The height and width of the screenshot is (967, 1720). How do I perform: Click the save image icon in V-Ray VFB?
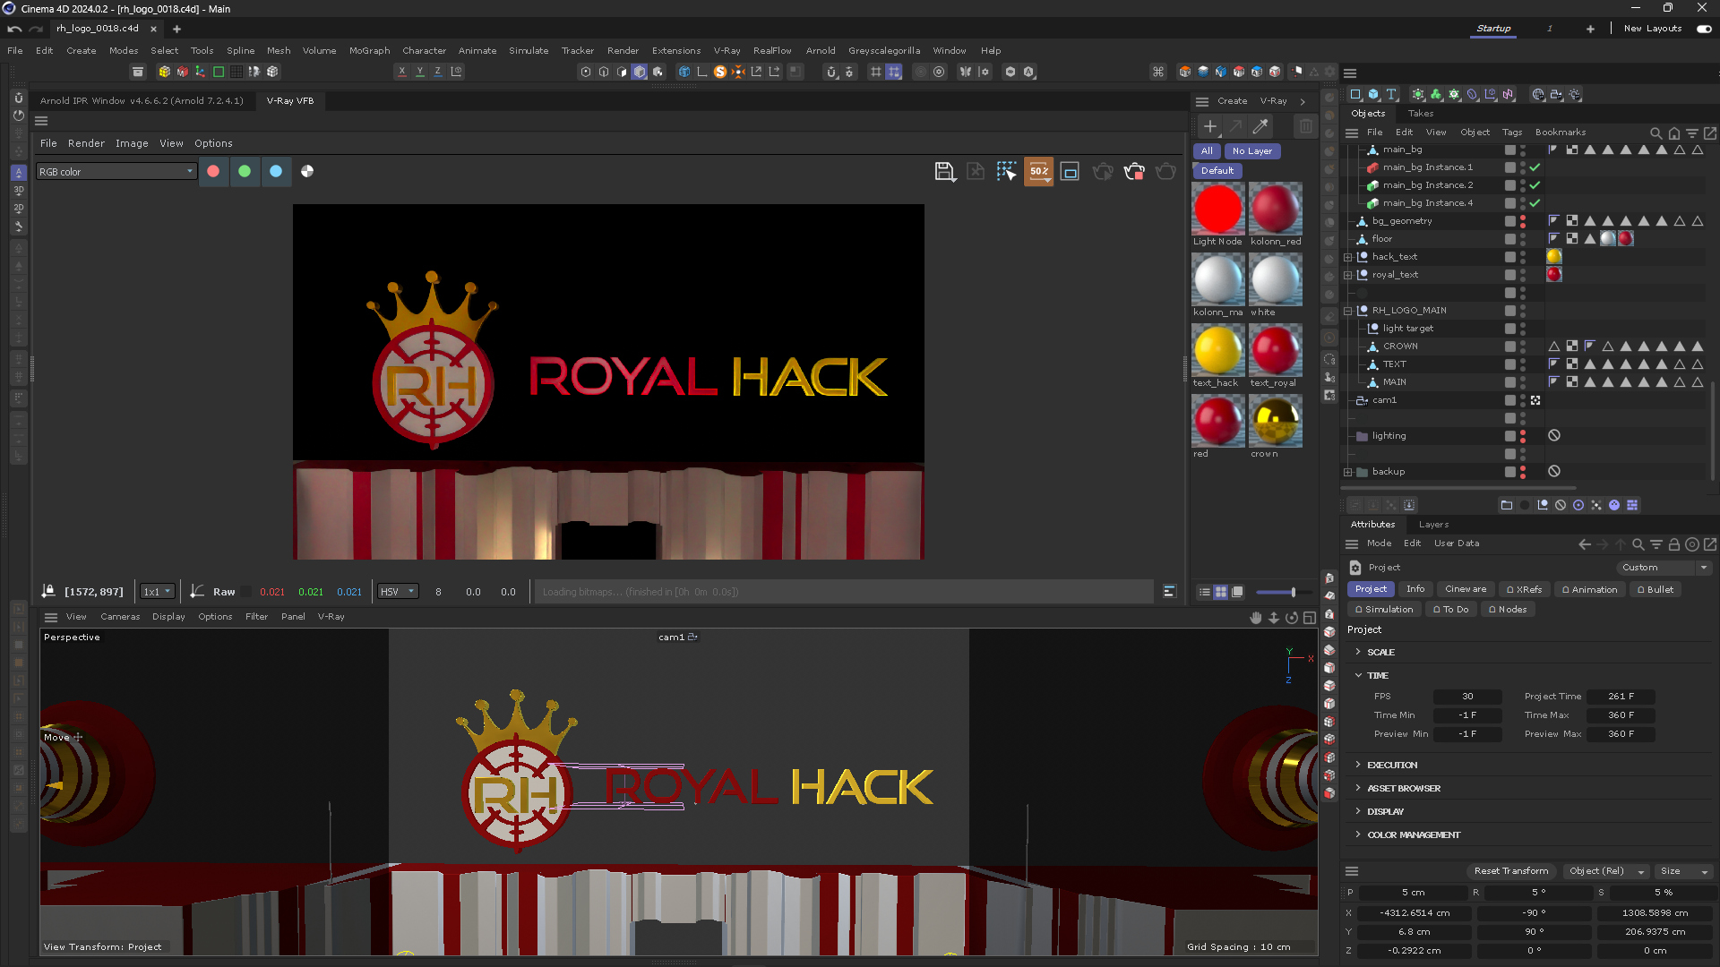944,171
